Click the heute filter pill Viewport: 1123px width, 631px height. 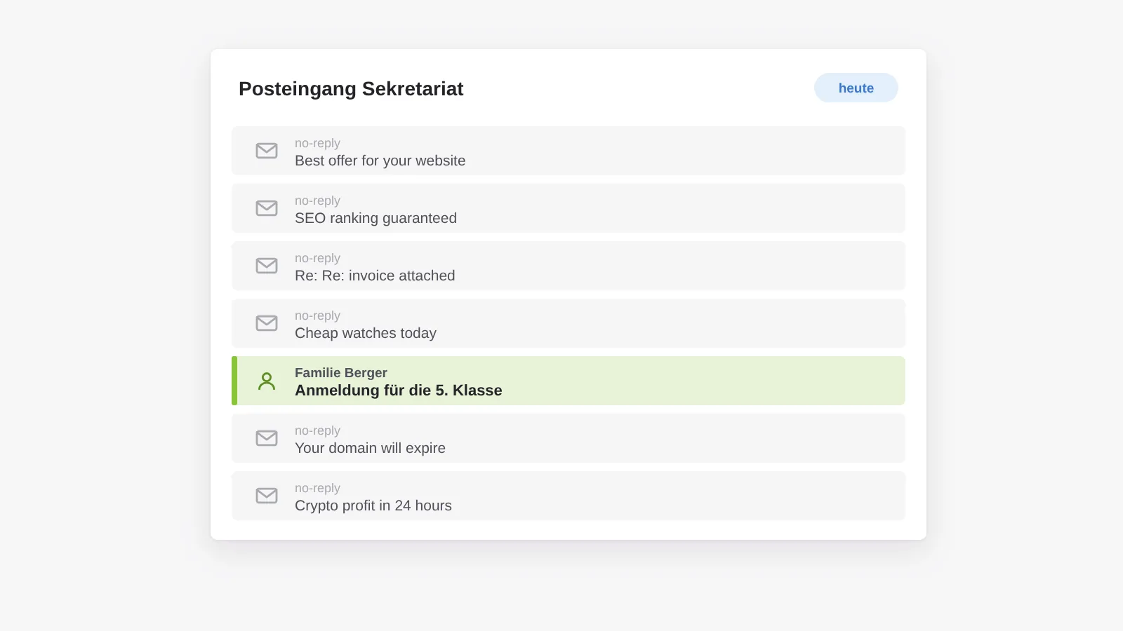coord(856,88)
